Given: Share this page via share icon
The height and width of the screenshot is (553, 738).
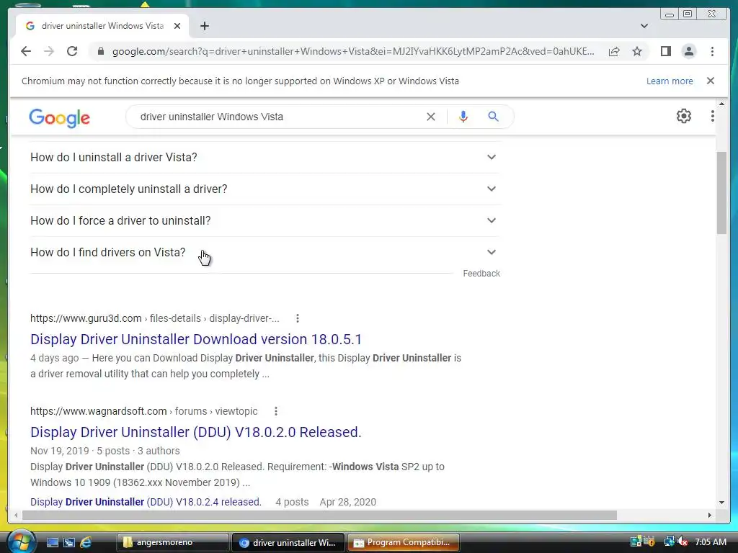Looking at the screenshot, I should [614, 51].
